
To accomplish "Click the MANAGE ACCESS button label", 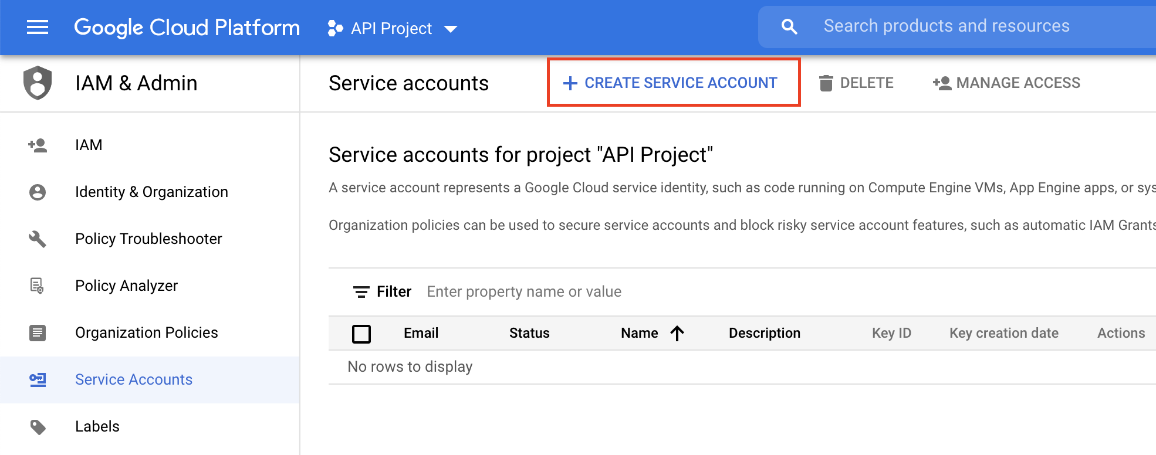I will (1018, 83).
